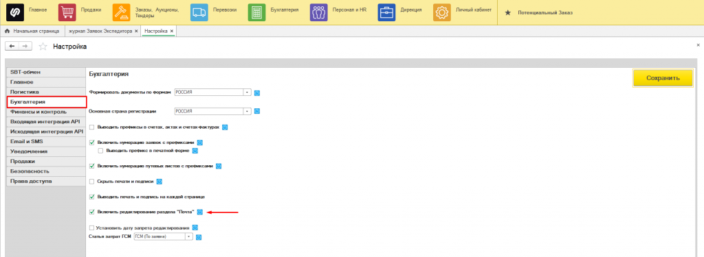Close the Настройка tab
The image size is (704, 257).
171,32
